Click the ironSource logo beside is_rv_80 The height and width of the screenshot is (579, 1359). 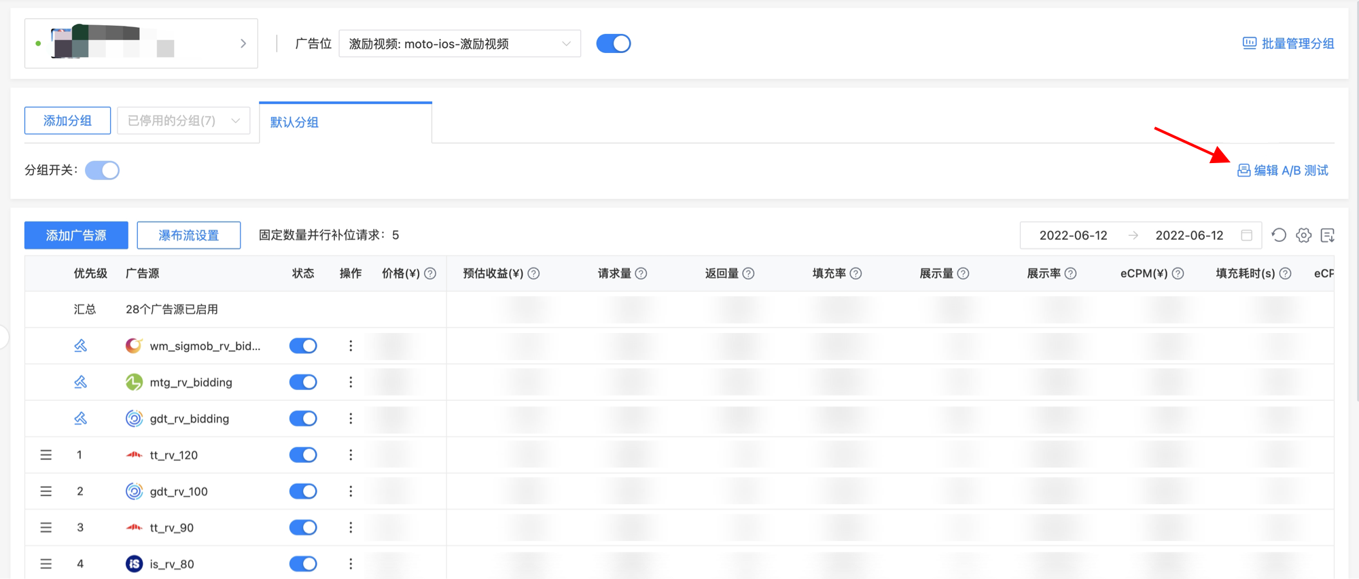[x=134, y=564]
